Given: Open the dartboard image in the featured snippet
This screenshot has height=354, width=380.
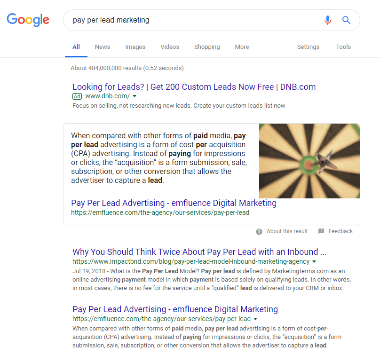Looking at the screenshot, I should coord(309,161).
